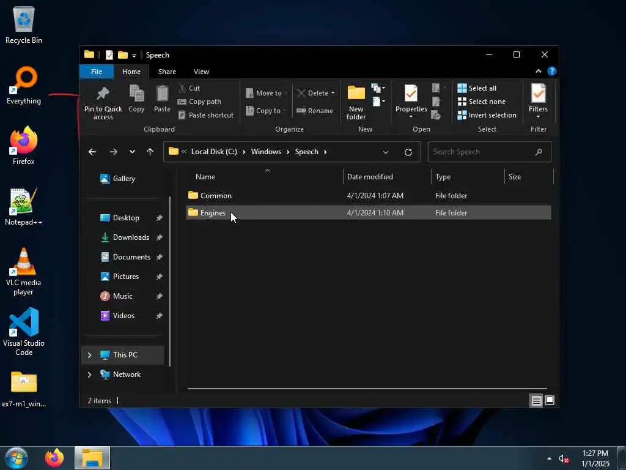Open the Easy access dropdown
The image size is (626, 470).
pyautogui.click(x=379, y=102)
